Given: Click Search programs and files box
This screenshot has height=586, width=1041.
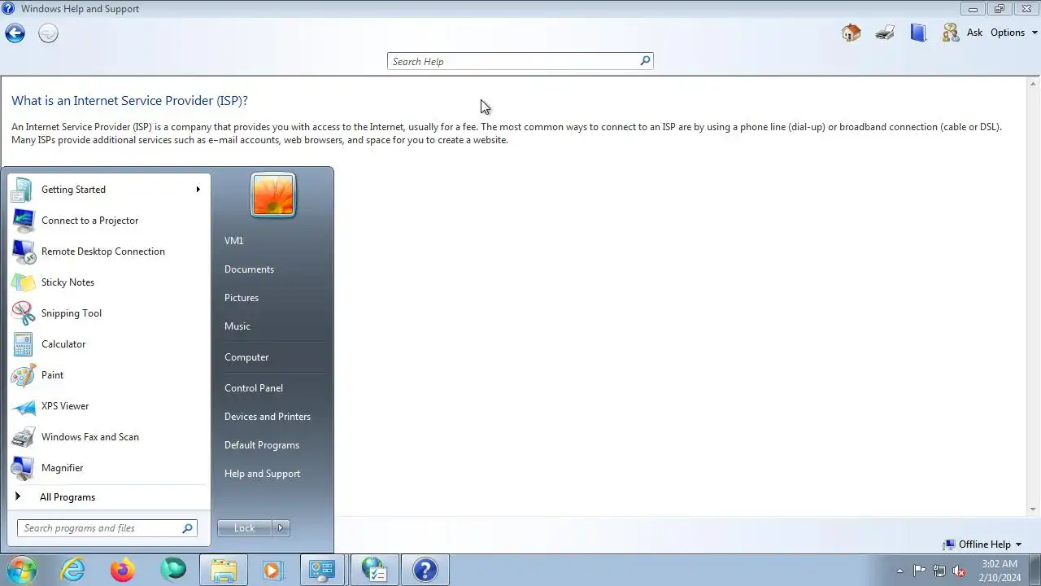Looking at the screenshot, I should [x=107, y=528].
